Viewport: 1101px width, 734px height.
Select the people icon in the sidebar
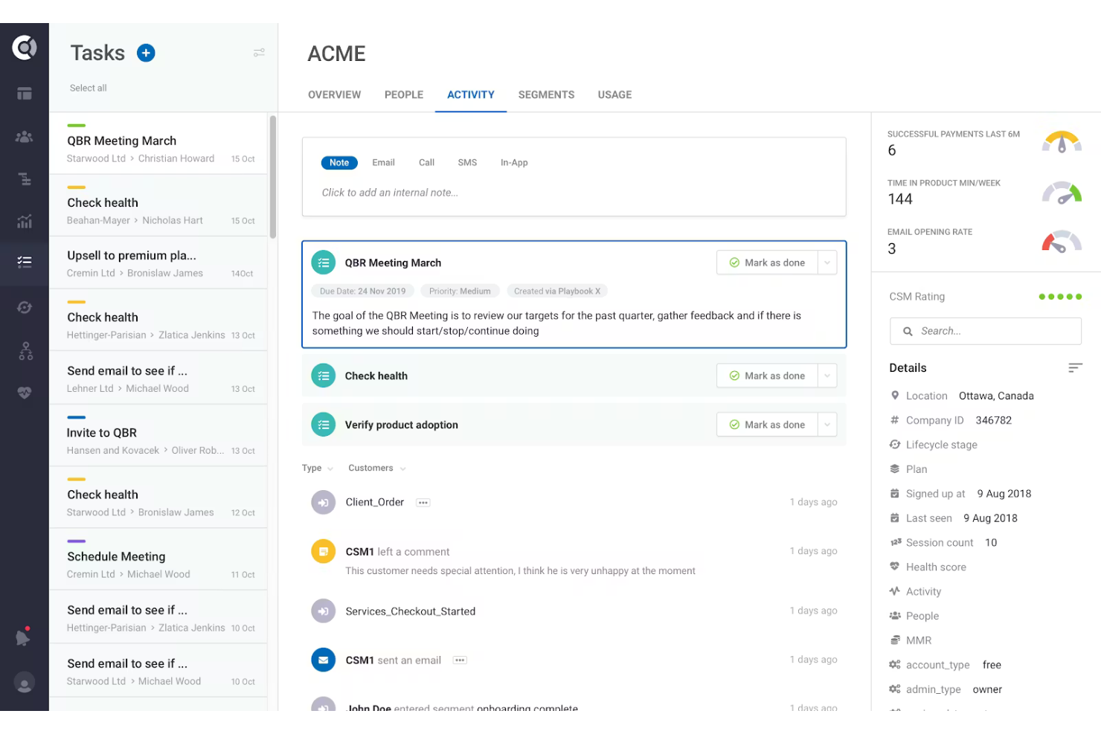coord(25,137)
